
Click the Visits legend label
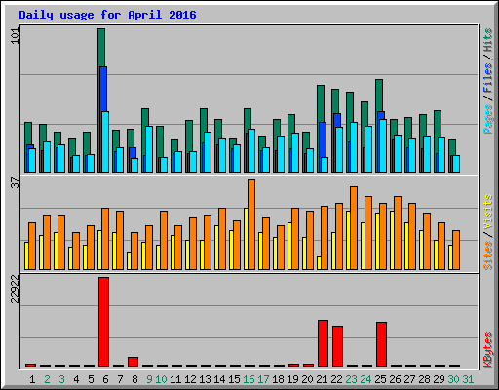click(487, 212)
